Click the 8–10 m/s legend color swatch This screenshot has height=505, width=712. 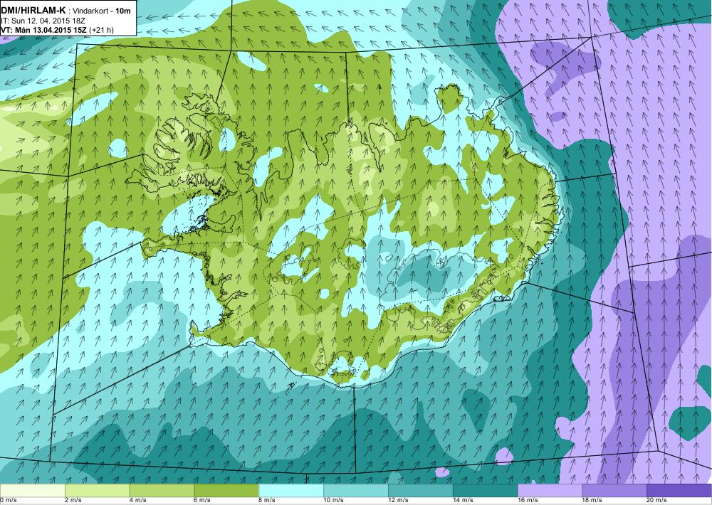(x=291, y=491)
